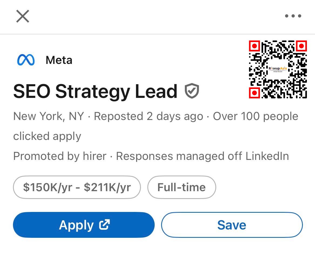The height and width of the screenshot is (261, 315).
Task: Open the three-dot more options menu
Action: click(293, 16)
